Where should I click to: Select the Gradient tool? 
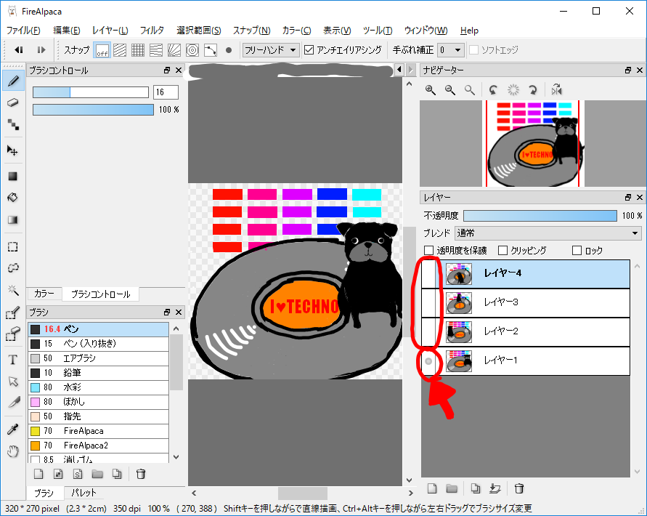(x=13, y=219)
